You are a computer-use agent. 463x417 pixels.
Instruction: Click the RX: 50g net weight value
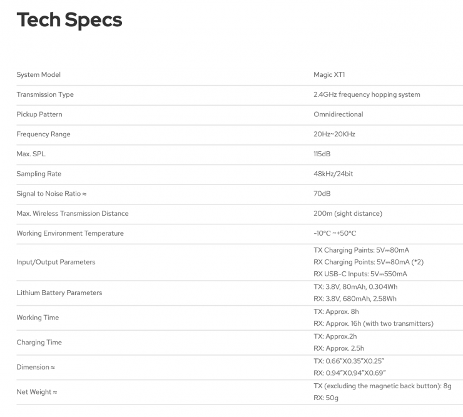(x=327, y=398)
